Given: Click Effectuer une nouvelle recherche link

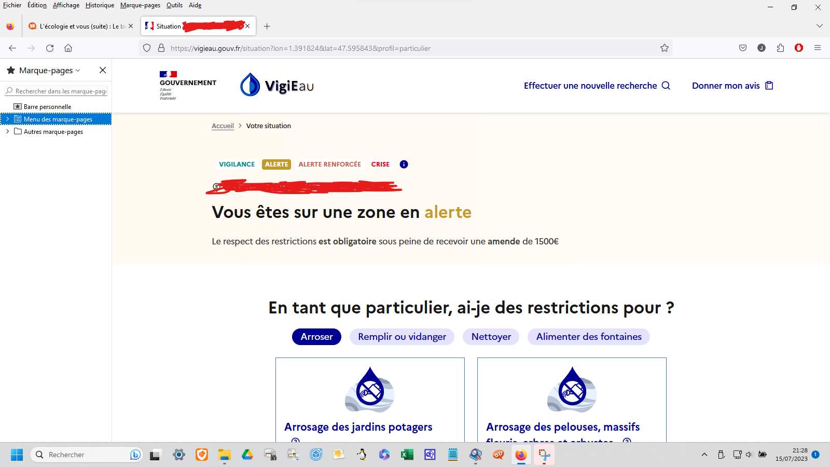Looking at the screenshot, I should 597,86.
